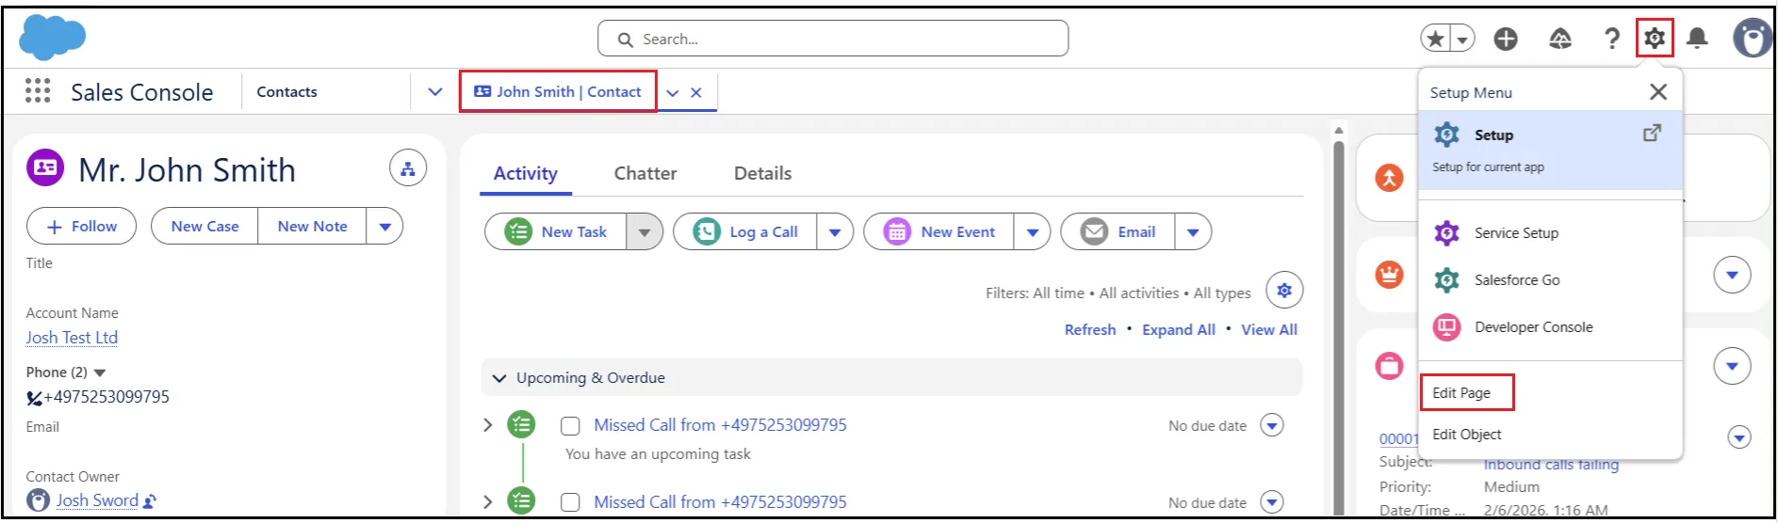Open the Josh Test Ltd account link
Screen dimensions: 1778x523
point(72,338)
